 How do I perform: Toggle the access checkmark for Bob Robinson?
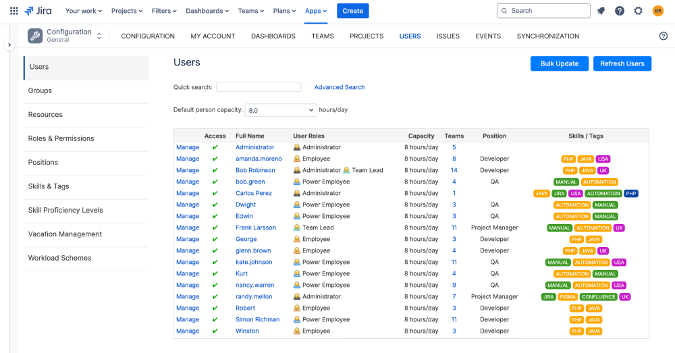[x=215, y=171]
